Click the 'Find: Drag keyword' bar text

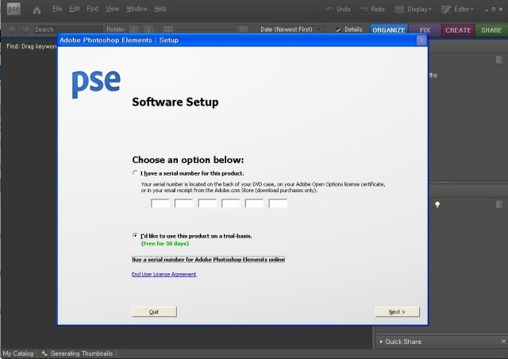[32, 46]
